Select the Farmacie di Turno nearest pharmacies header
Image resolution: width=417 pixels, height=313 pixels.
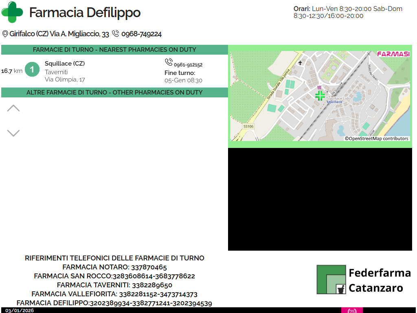tap(114, 50)
